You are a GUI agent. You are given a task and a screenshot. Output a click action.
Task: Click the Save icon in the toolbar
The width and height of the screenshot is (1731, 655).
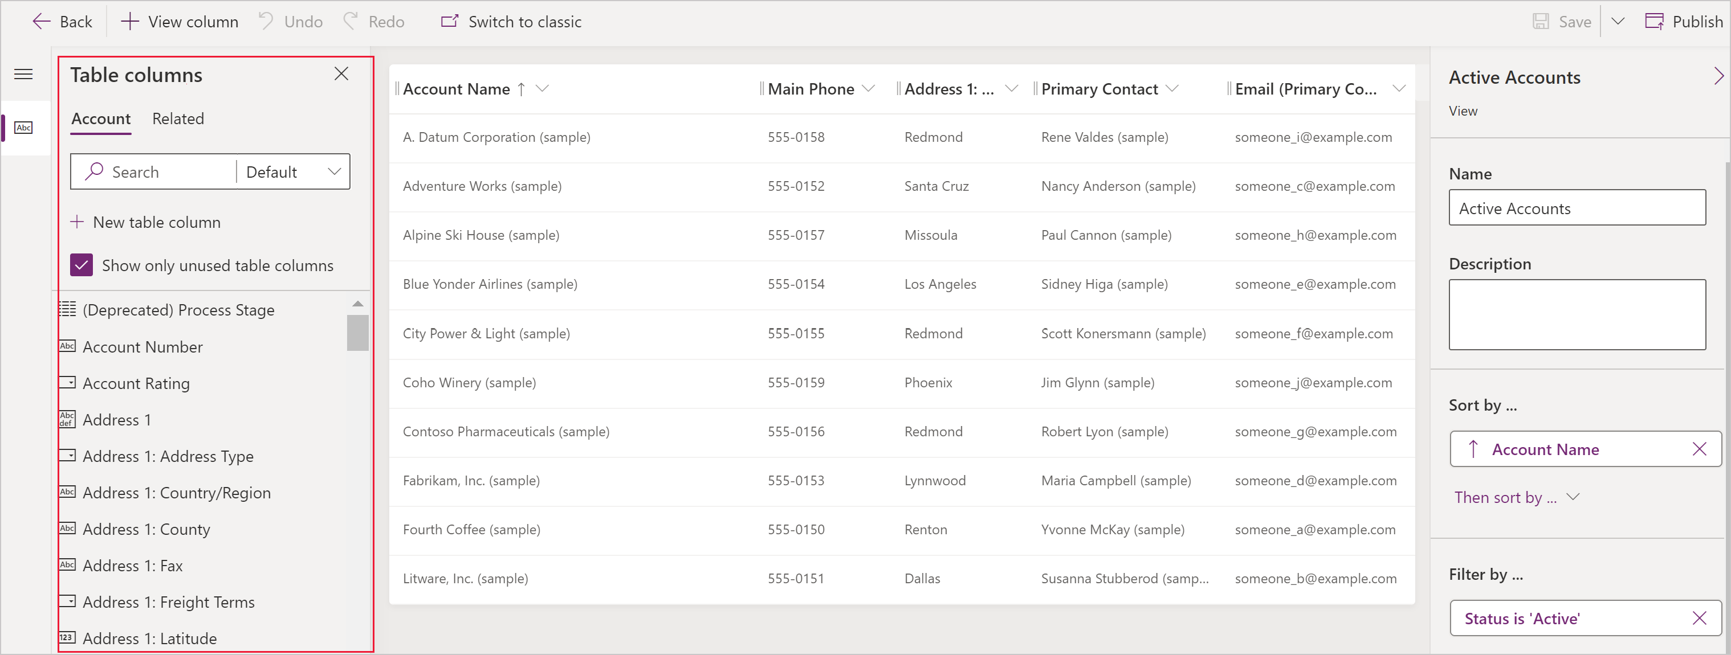pos(1542,21)
